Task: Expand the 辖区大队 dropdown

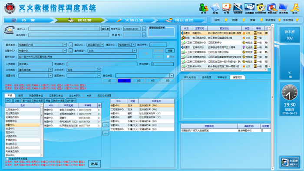Action: pos(102,45)
